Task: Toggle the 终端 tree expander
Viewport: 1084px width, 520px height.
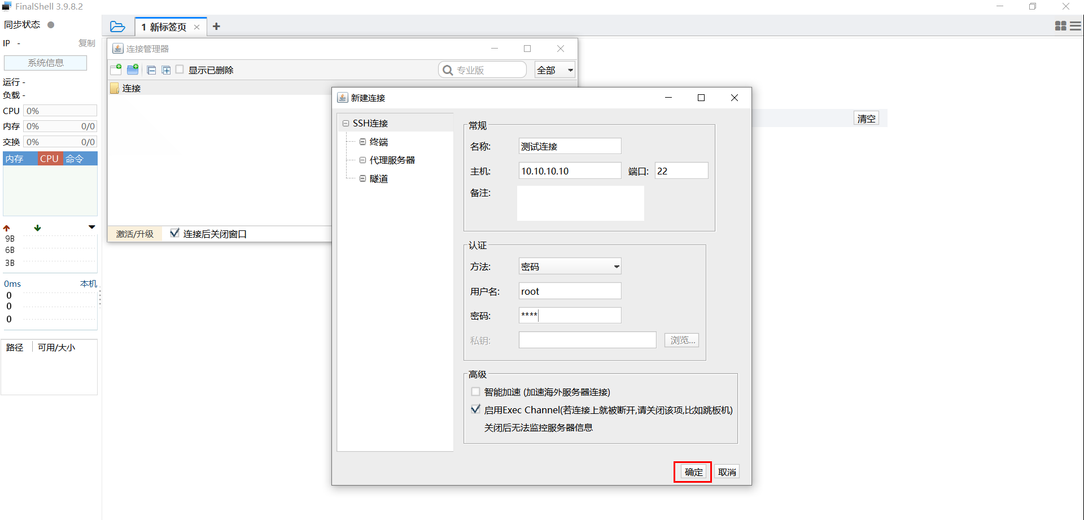Action: pyautogui.click(x=362, y=142)
